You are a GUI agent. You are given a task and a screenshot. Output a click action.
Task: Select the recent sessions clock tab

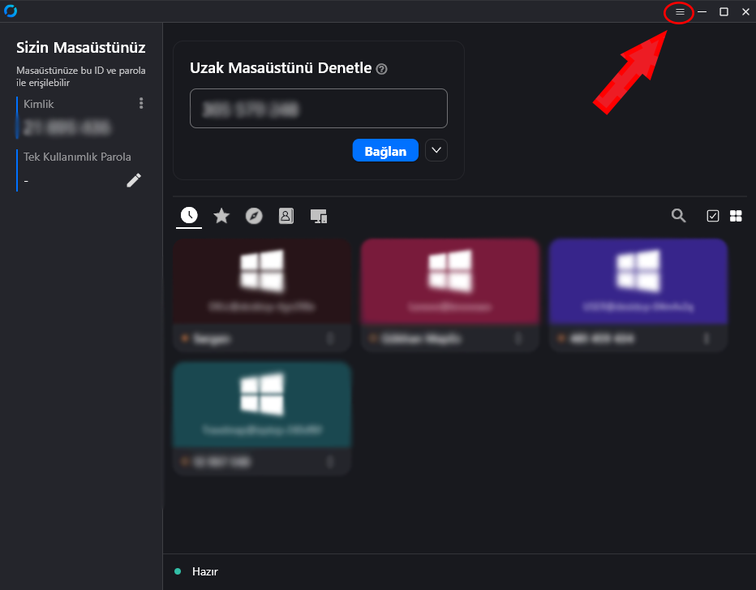coord(189,215)
